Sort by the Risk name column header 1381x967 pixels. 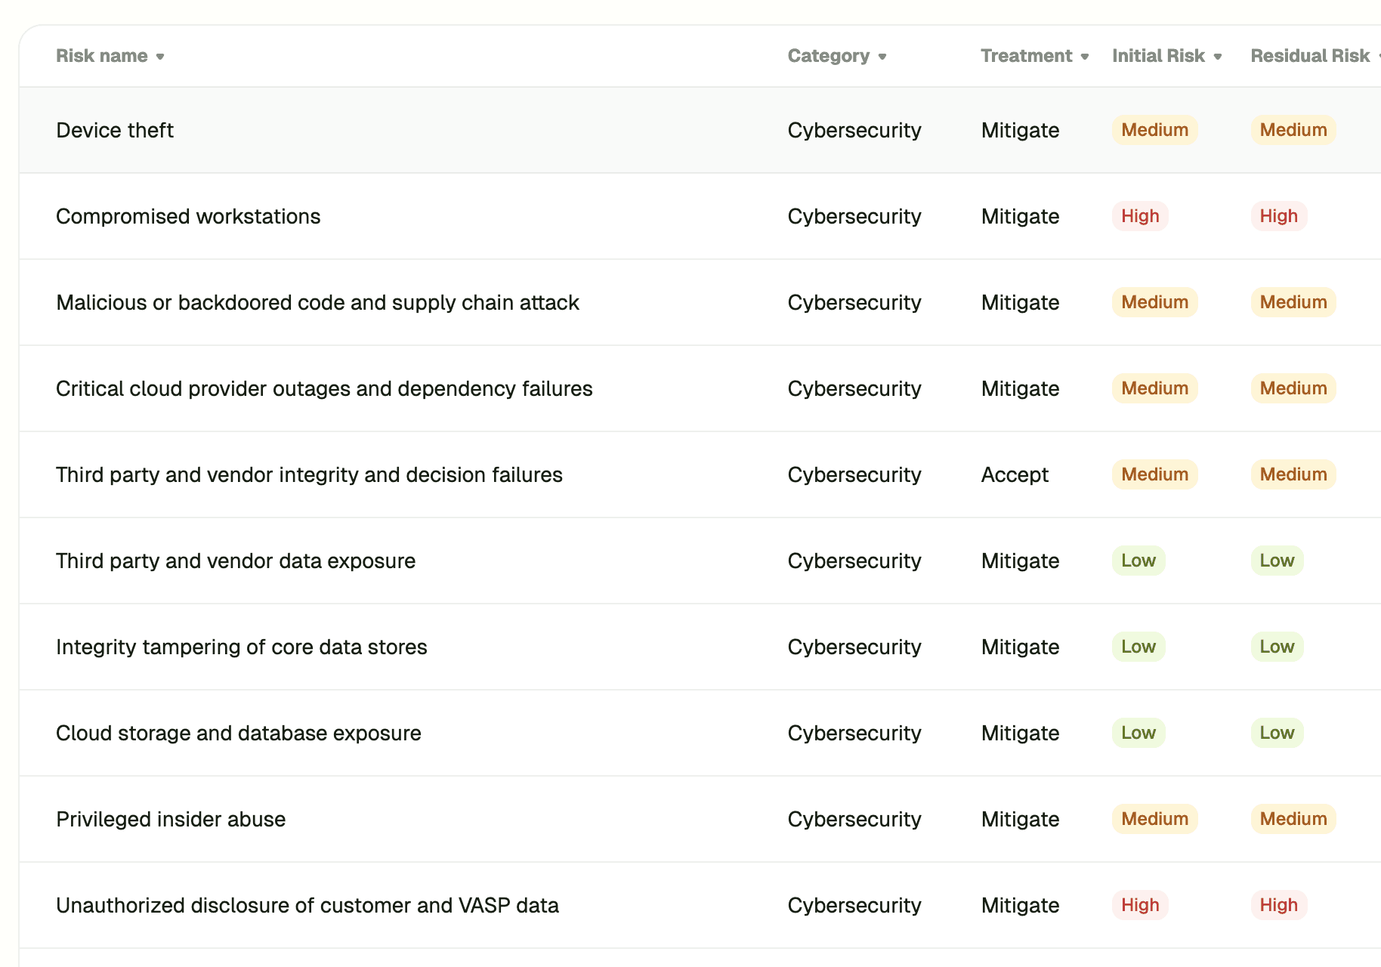110,56
